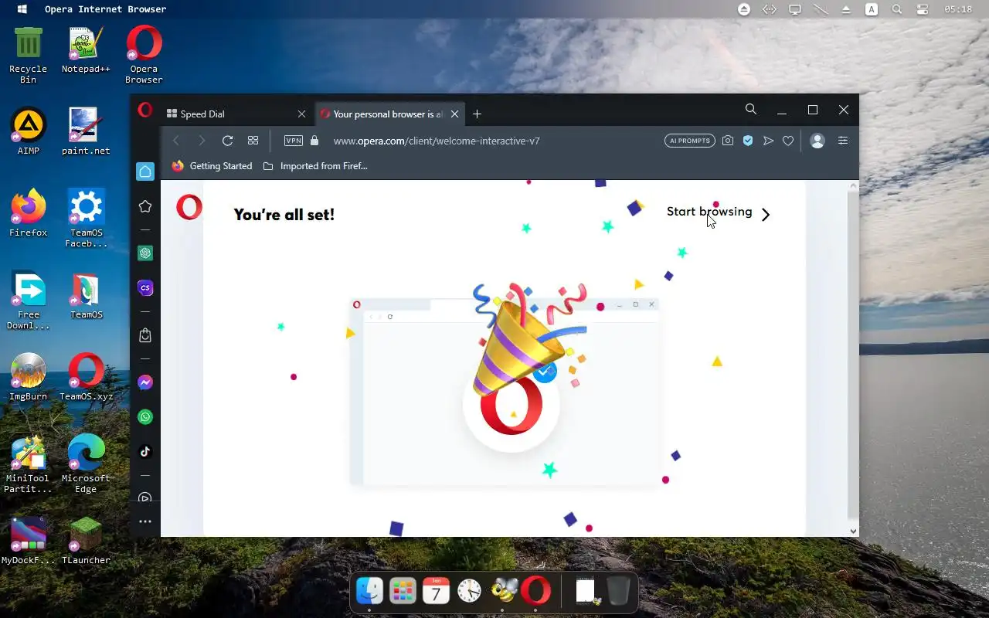Screen dimensions: 989x618
Task: Open Easy Setup menu icon
Action: (x=843, y=141)
